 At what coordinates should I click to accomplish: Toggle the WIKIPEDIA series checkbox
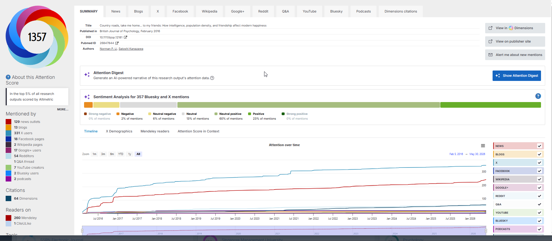[x=540, y=179]
